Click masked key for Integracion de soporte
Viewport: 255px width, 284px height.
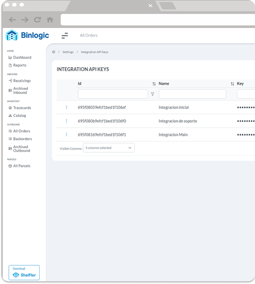coord(246,121)
